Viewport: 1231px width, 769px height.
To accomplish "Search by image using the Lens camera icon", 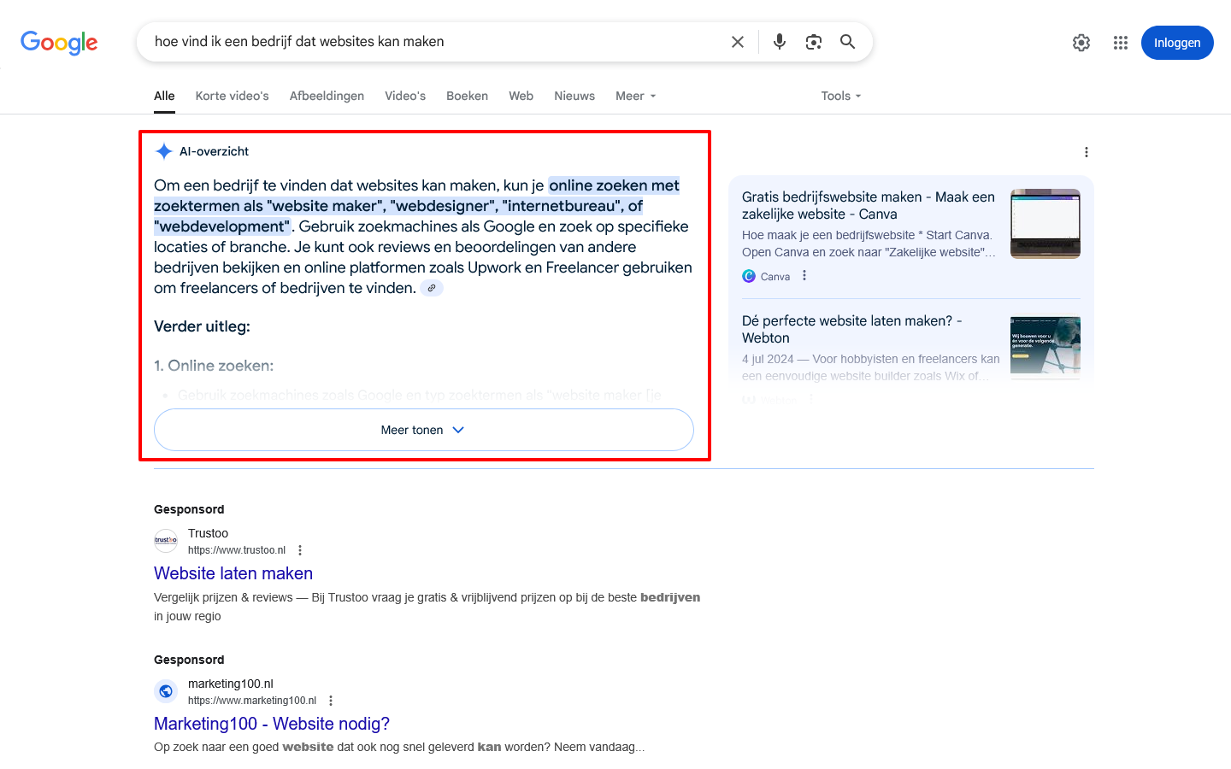I will click(814, 42).
